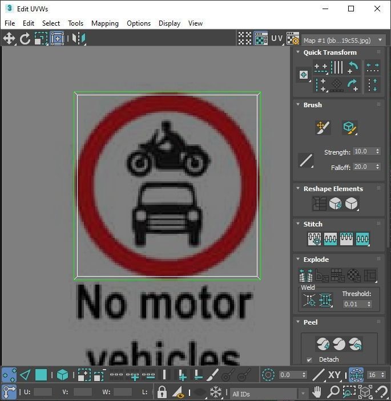Adjust the Strength spinner arrows
The image size is (391, 401).
pyautogui.click(x=377, y=151)
